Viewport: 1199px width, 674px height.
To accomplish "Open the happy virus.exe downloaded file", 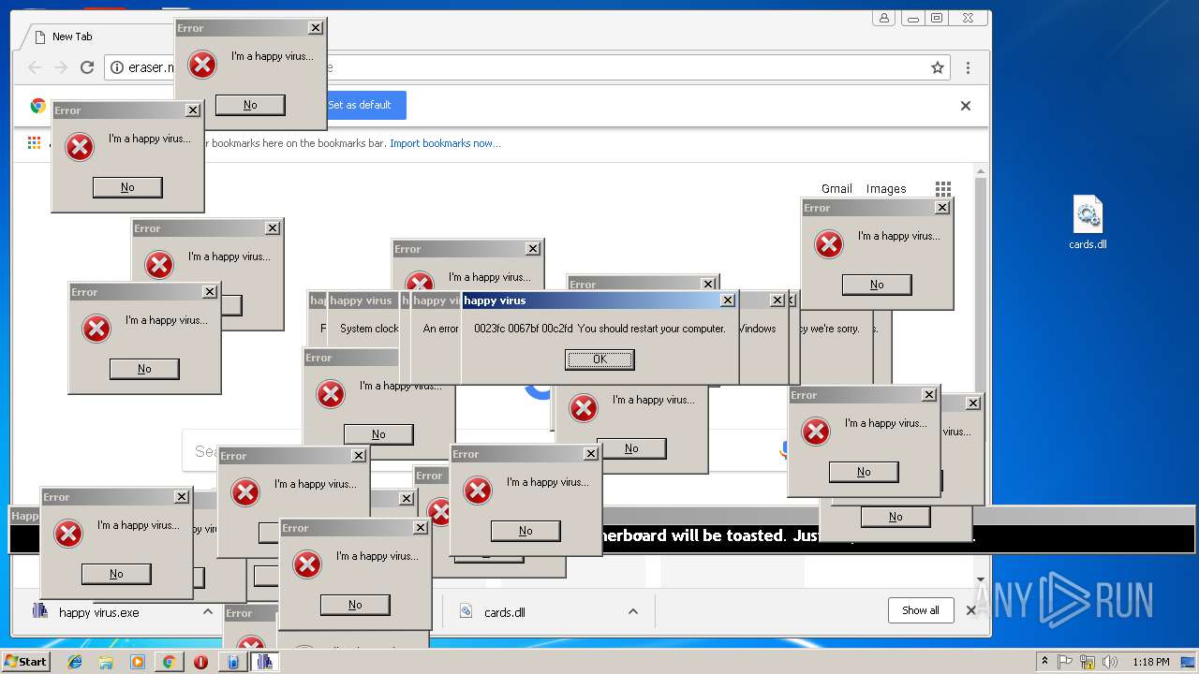I will (x=98, y=612).
